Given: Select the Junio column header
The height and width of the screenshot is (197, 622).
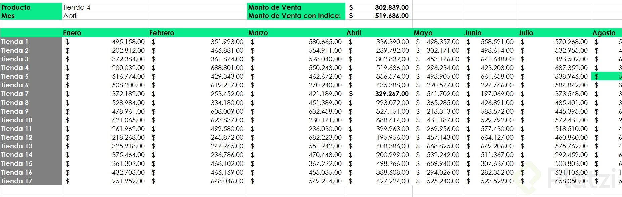Looking at the screenshot, I should click(x=473, y=33).
